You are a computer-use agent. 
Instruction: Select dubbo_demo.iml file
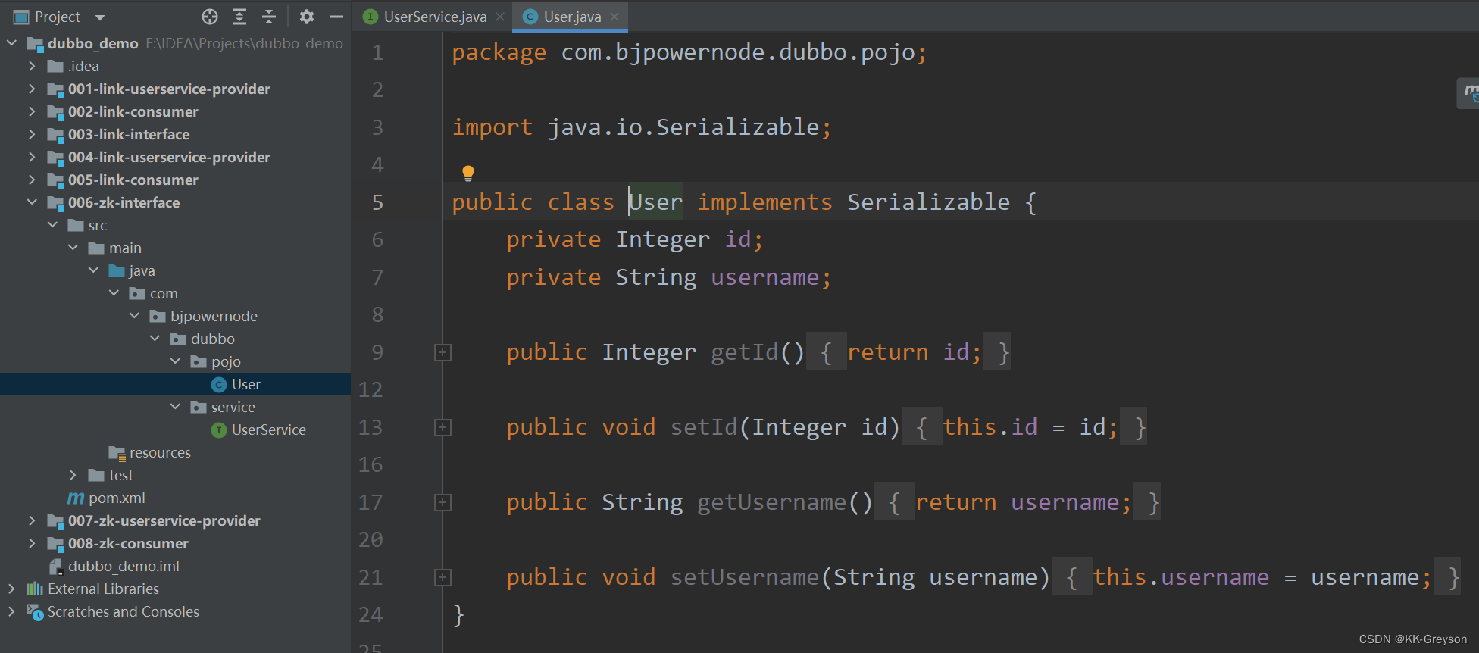175,566
